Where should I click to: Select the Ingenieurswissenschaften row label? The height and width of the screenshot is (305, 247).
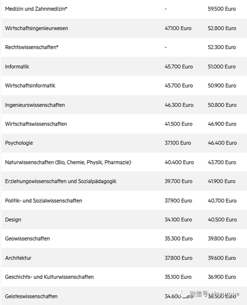(35, 105)
